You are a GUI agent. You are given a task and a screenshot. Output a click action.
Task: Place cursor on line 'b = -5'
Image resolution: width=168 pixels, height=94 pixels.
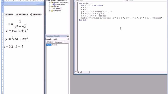(84, 10)
